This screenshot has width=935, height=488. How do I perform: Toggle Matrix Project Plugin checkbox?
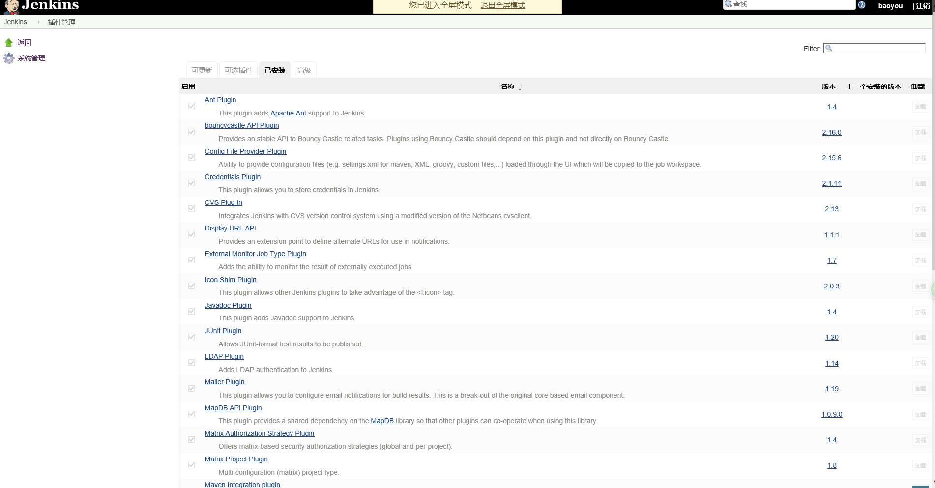192,465
